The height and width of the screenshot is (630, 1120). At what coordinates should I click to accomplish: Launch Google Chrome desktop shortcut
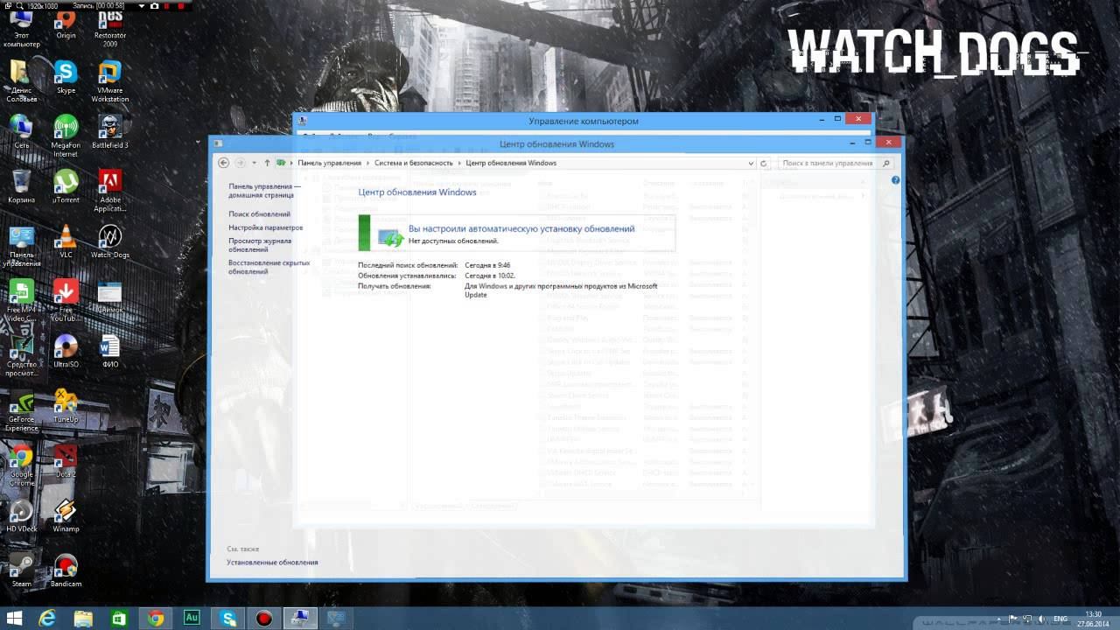(x=21, y=465)
